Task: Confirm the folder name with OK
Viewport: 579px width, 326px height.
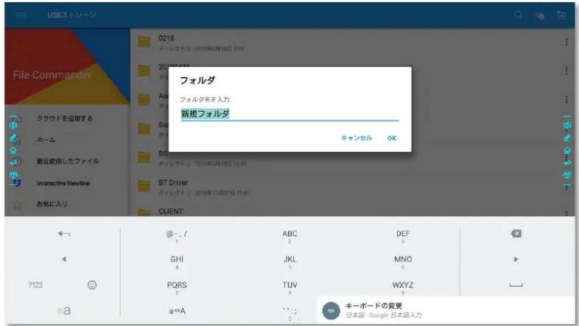Action: click(392, 138)
